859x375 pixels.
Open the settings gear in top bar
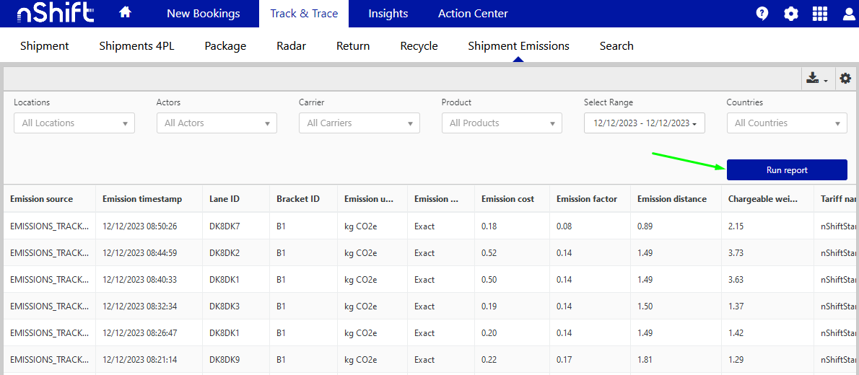coord(791,14)
